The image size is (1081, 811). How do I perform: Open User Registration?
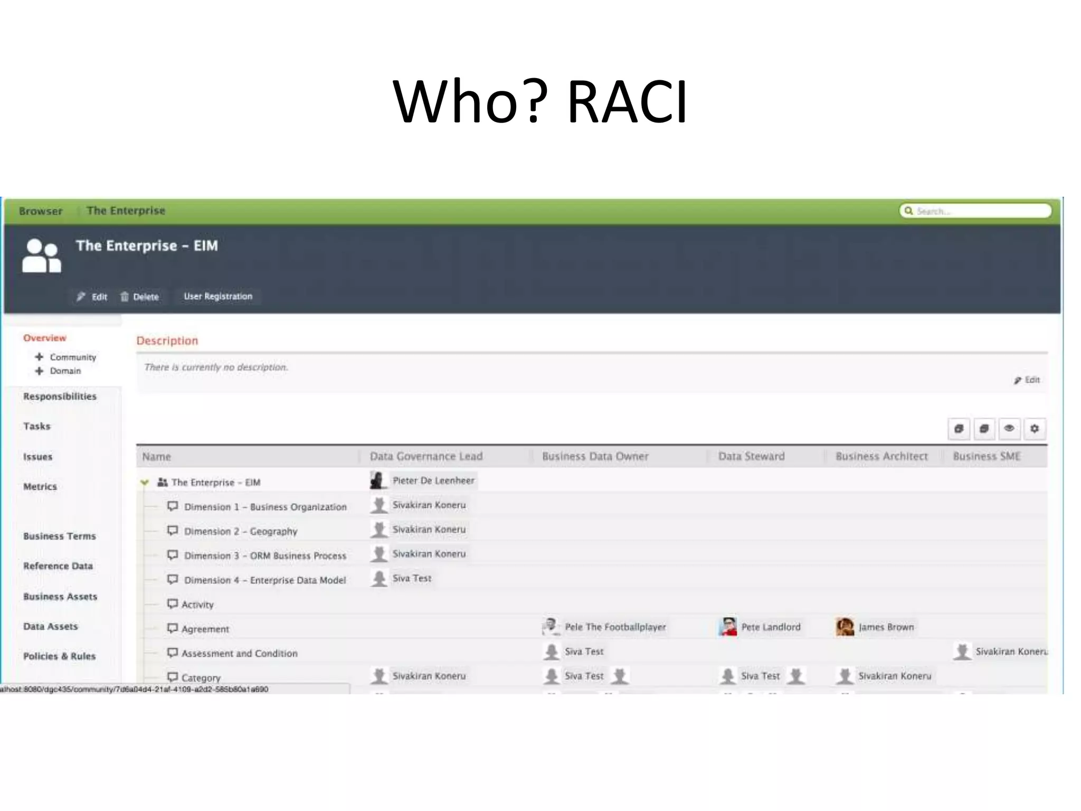click(218, 296)
